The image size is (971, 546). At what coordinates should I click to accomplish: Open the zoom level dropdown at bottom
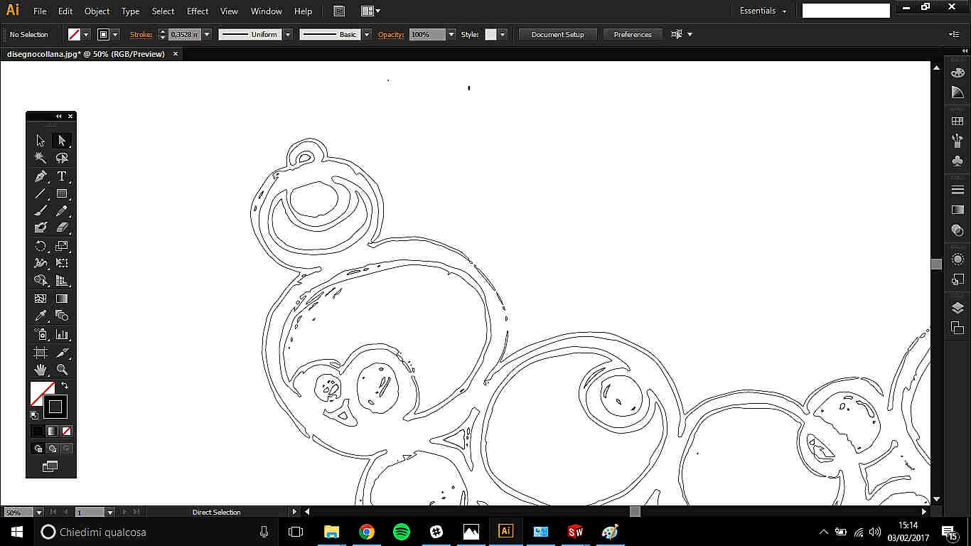(38, 512)
